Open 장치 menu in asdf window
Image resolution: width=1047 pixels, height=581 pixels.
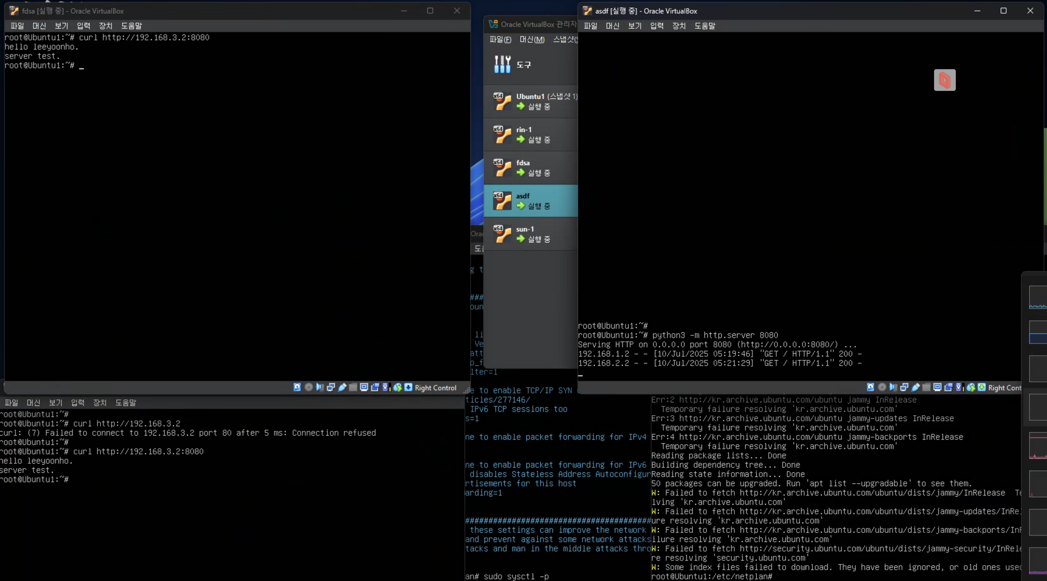[x=678, y=26]
